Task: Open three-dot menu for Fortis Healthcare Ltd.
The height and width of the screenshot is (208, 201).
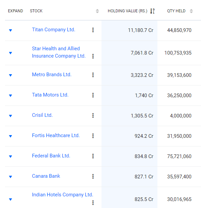Action: [x=93, y=136]
